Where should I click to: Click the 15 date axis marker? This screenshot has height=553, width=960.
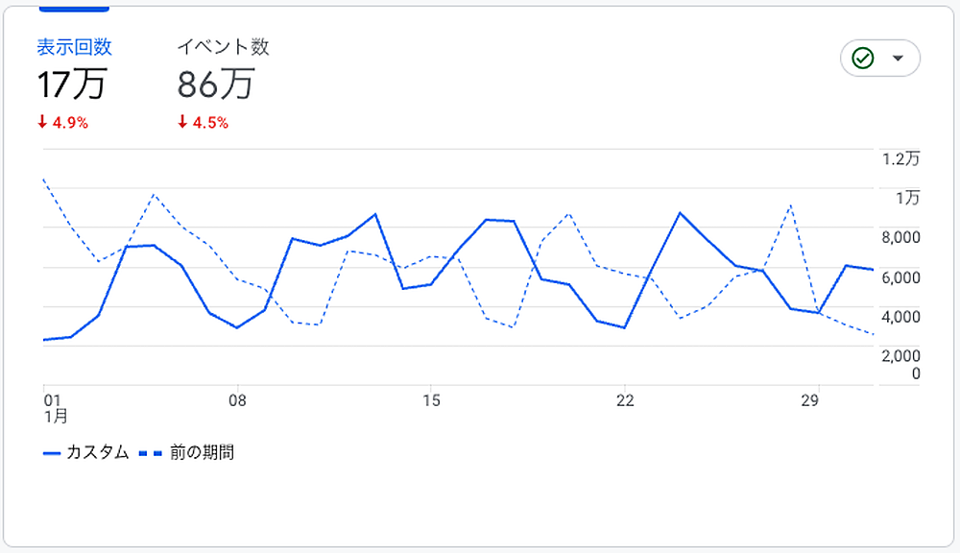431,401
